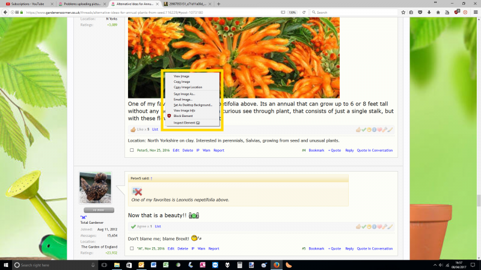The image size is (481, 270).
Task: Tick the checkbox beside "M", Nov 25, 2016
Action: point(132,248)
